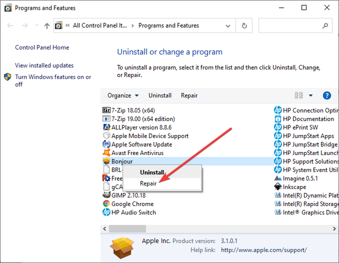Click the Uninstall toolbar button
The height and width of the screenshot is (263, 339).
pyautogui.click(x=160, y=95)
